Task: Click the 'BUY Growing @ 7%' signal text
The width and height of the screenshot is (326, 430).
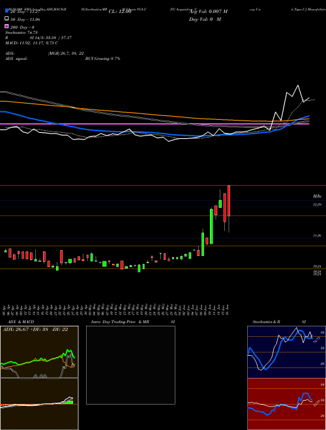Action: tap(102, 59)
